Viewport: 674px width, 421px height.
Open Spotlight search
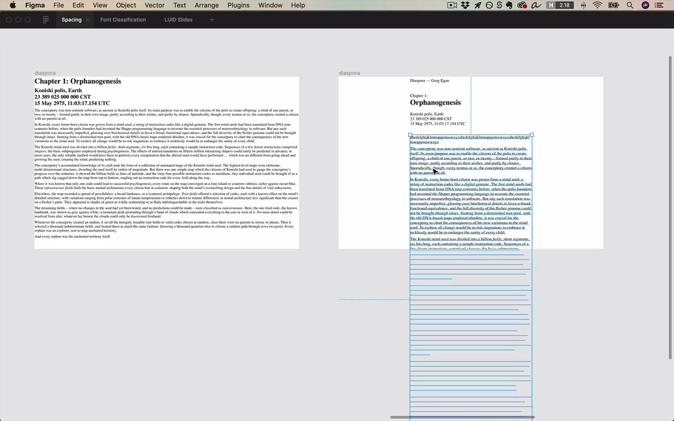(x=630, y=5)
